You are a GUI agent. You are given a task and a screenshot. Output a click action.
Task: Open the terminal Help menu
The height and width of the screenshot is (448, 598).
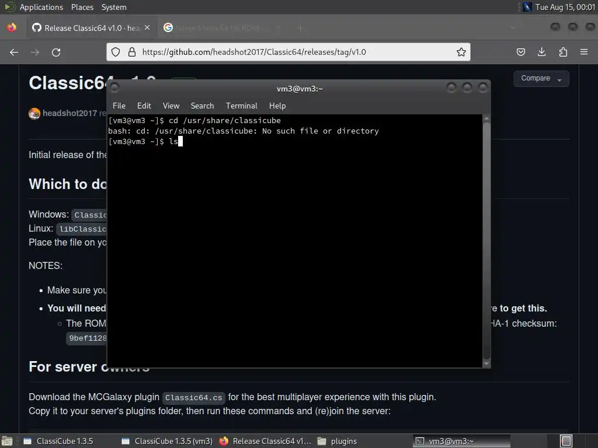click(x=277, y=106)
